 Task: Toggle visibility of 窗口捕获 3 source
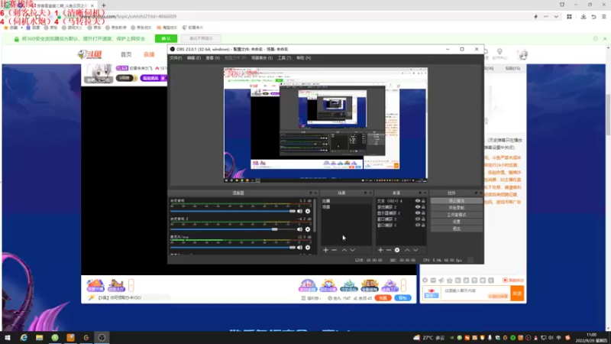coord(417,219)
